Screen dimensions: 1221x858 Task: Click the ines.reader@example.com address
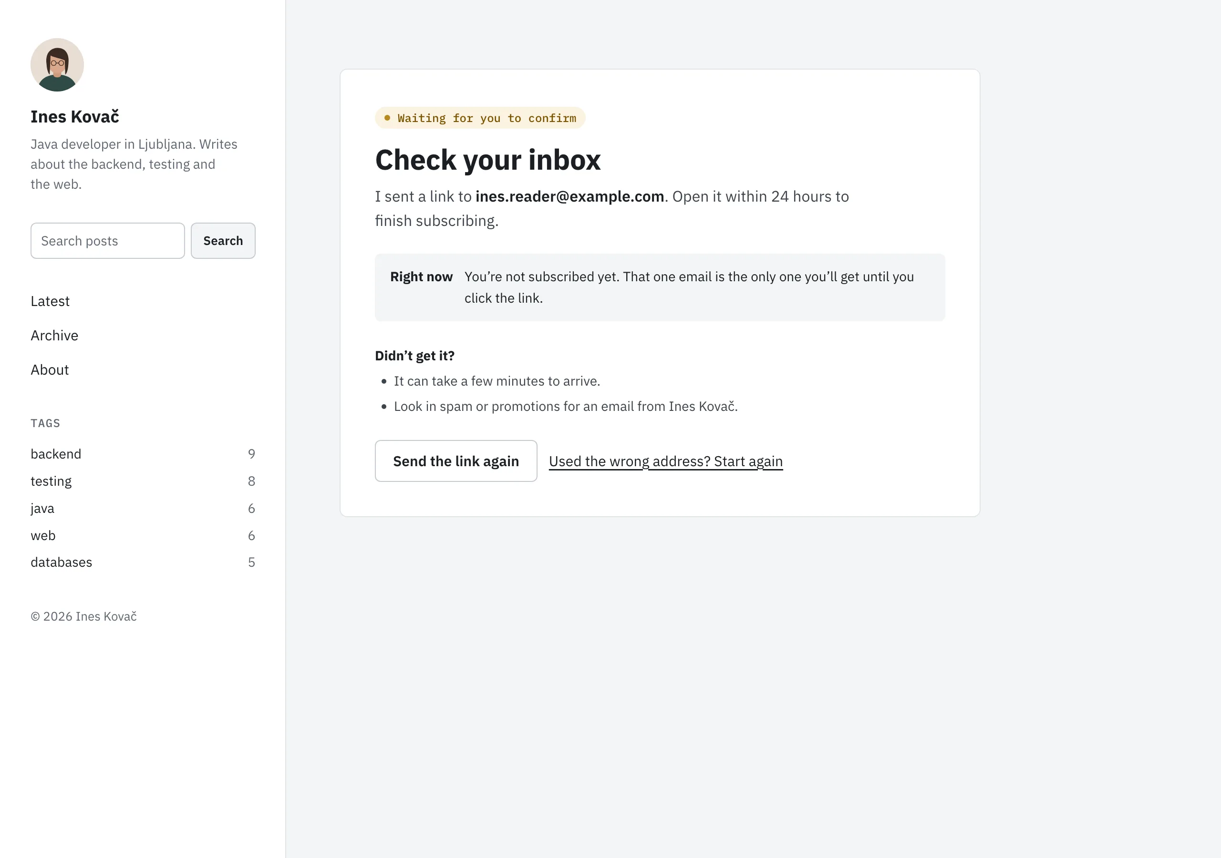tap(569, 197)
